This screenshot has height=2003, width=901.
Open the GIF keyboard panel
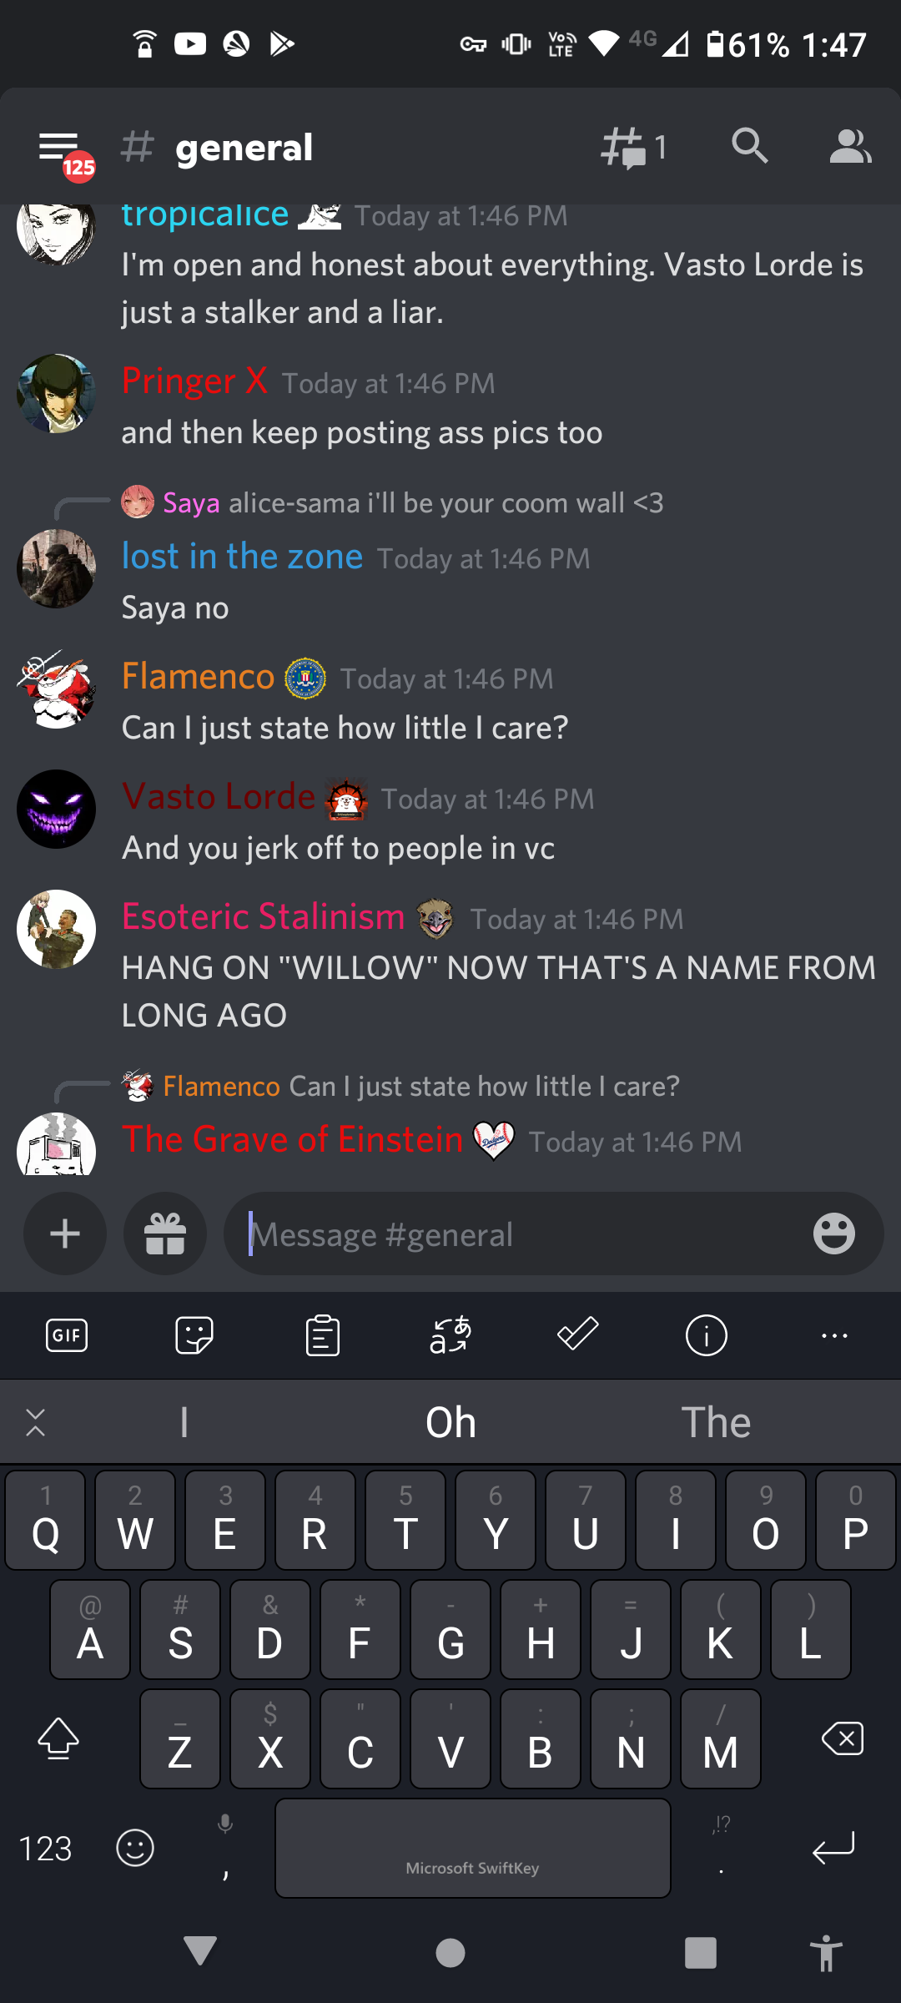67,1335
